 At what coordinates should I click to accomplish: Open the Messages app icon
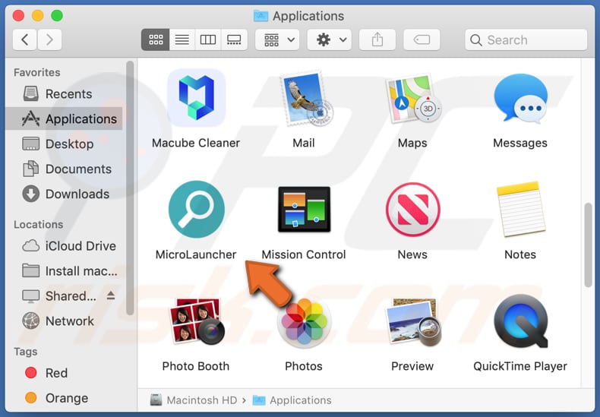tap(520, 99)
